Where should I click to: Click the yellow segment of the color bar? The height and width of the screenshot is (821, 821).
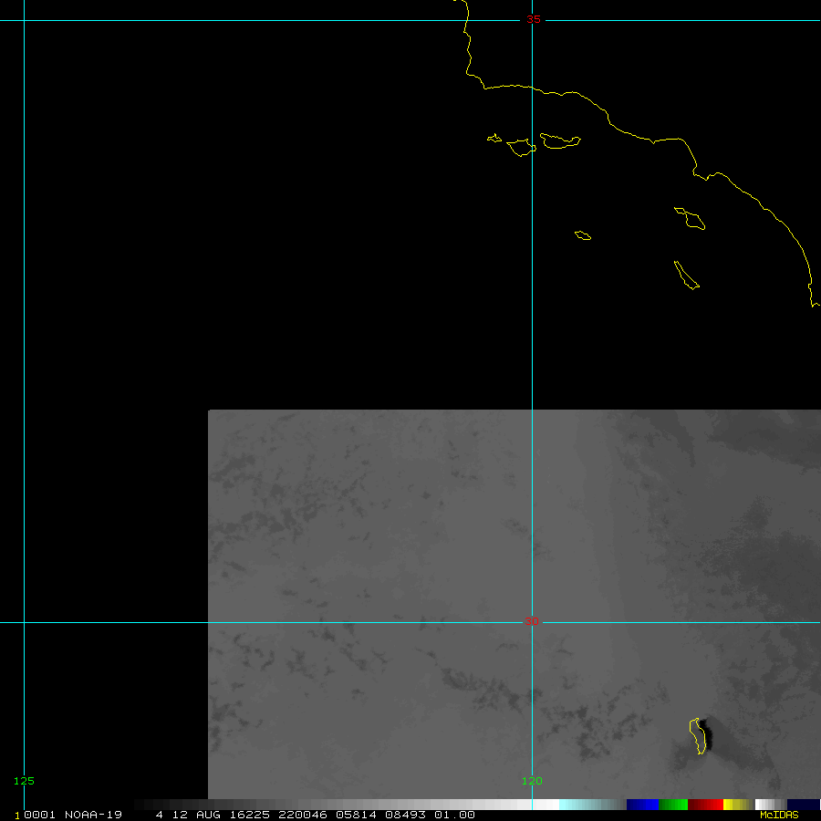click(x=737, y=805)
